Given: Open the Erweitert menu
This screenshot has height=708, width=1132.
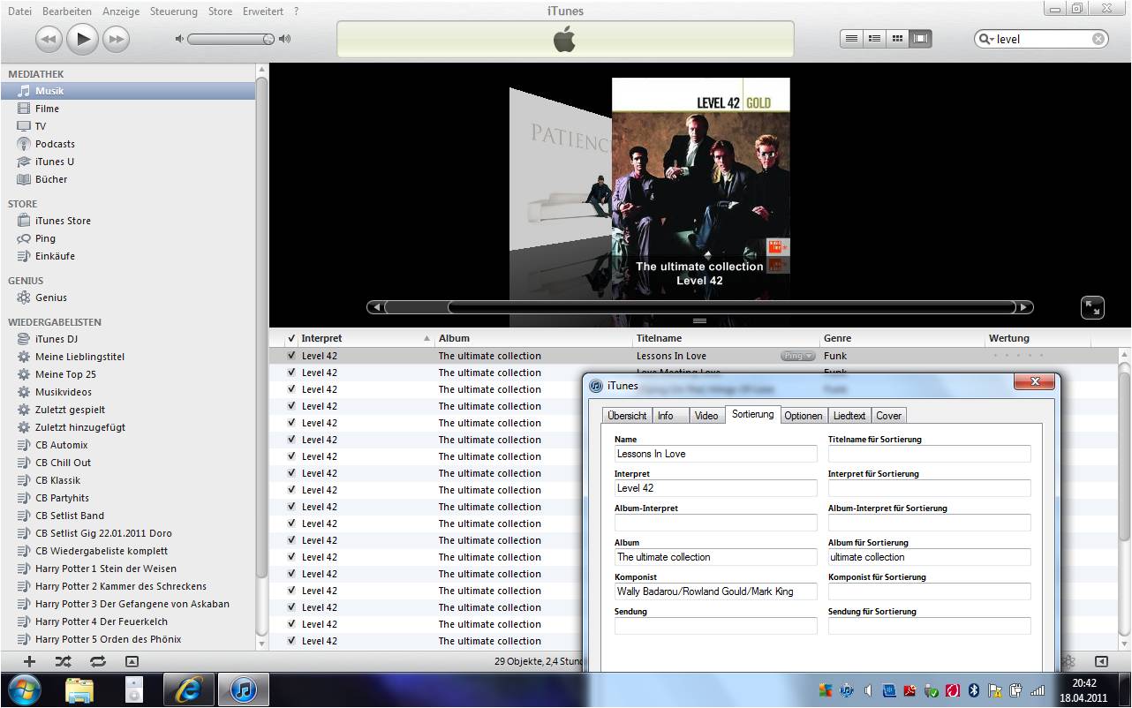Looking at the screenshot, I should pyautogui.click(x=264, y=11).
